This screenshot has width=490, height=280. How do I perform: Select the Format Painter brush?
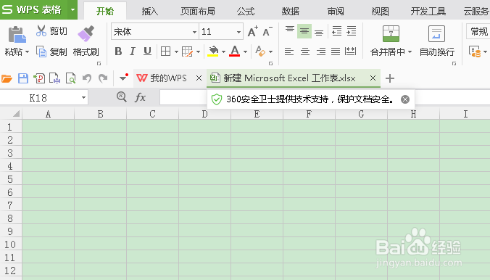pyautogui.click(x=86, y=34)
